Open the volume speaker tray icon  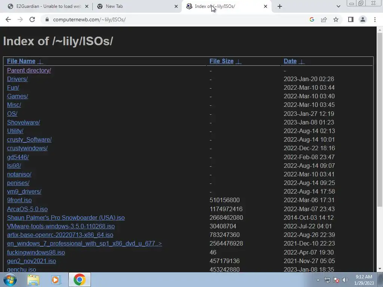pos(345,280)
